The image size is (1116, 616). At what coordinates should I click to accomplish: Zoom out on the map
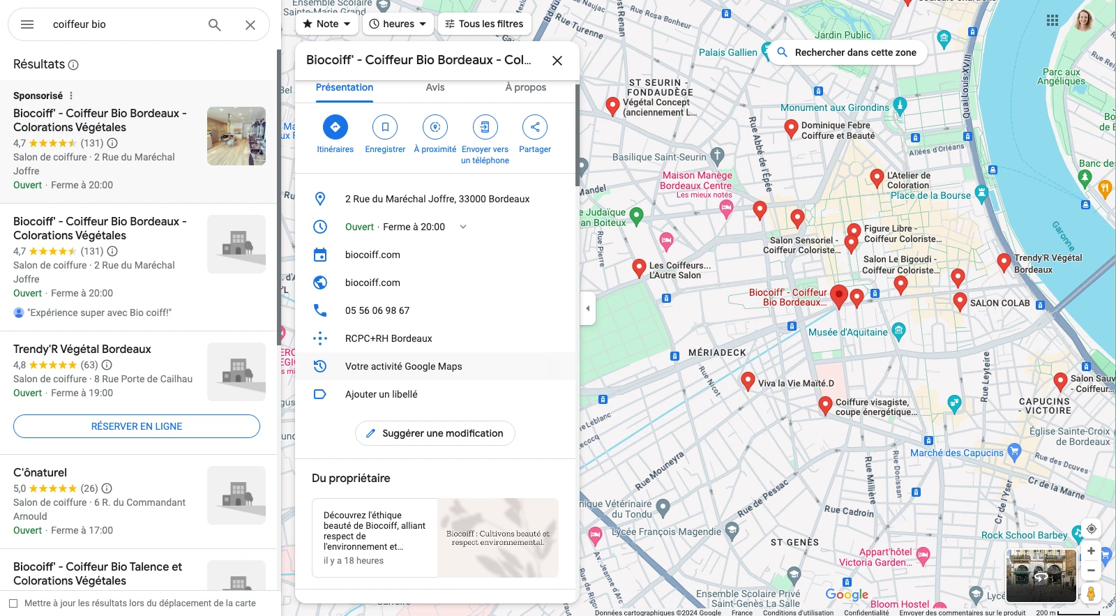pyautogui.click(x=1092, y=571)
